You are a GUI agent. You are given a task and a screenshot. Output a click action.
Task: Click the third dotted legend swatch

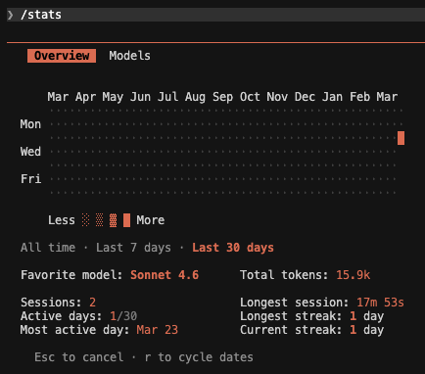(x=113, y=220)
